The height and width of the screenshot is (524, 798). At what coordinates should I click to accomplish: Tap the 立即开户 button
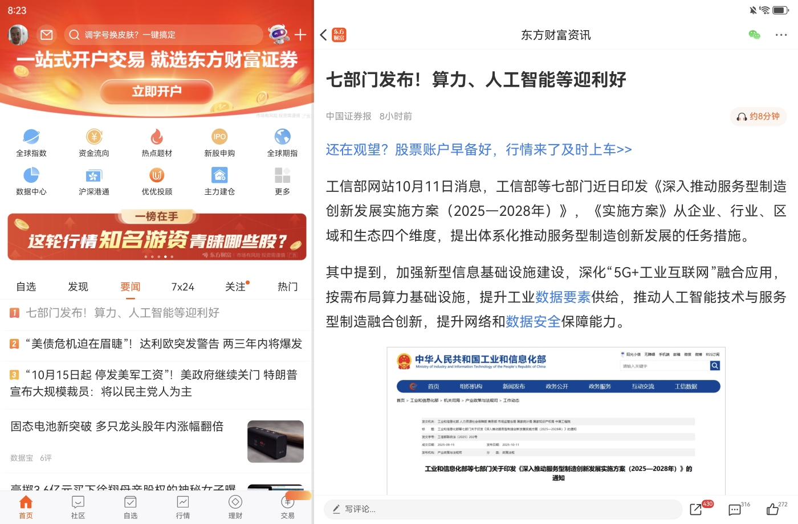tap(157, 92)
